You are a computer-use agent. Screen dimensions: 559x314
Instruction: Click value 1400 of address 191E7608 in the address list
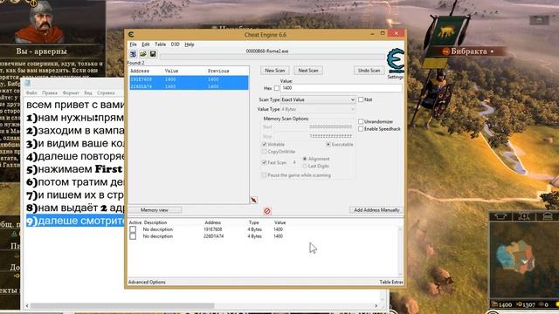tap(279, 229)
